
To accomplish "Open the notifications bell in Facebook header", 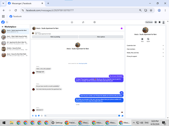I will click(x=160, y=22).
